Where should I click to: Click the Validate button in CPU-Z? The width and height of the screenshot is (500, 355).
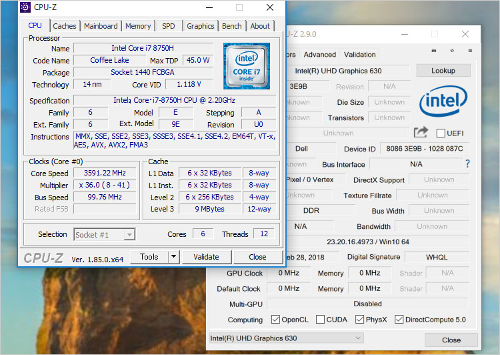pyautogui.click(x=206, y=257)
